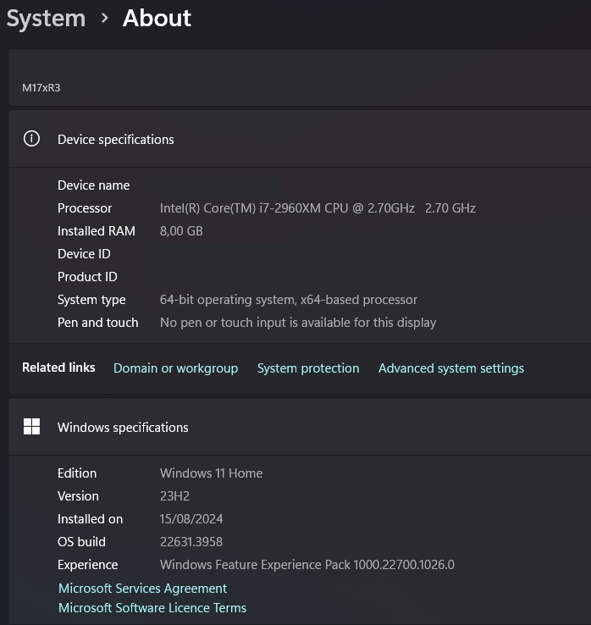Click the info icon beside Device specifications

coord(31,139)
